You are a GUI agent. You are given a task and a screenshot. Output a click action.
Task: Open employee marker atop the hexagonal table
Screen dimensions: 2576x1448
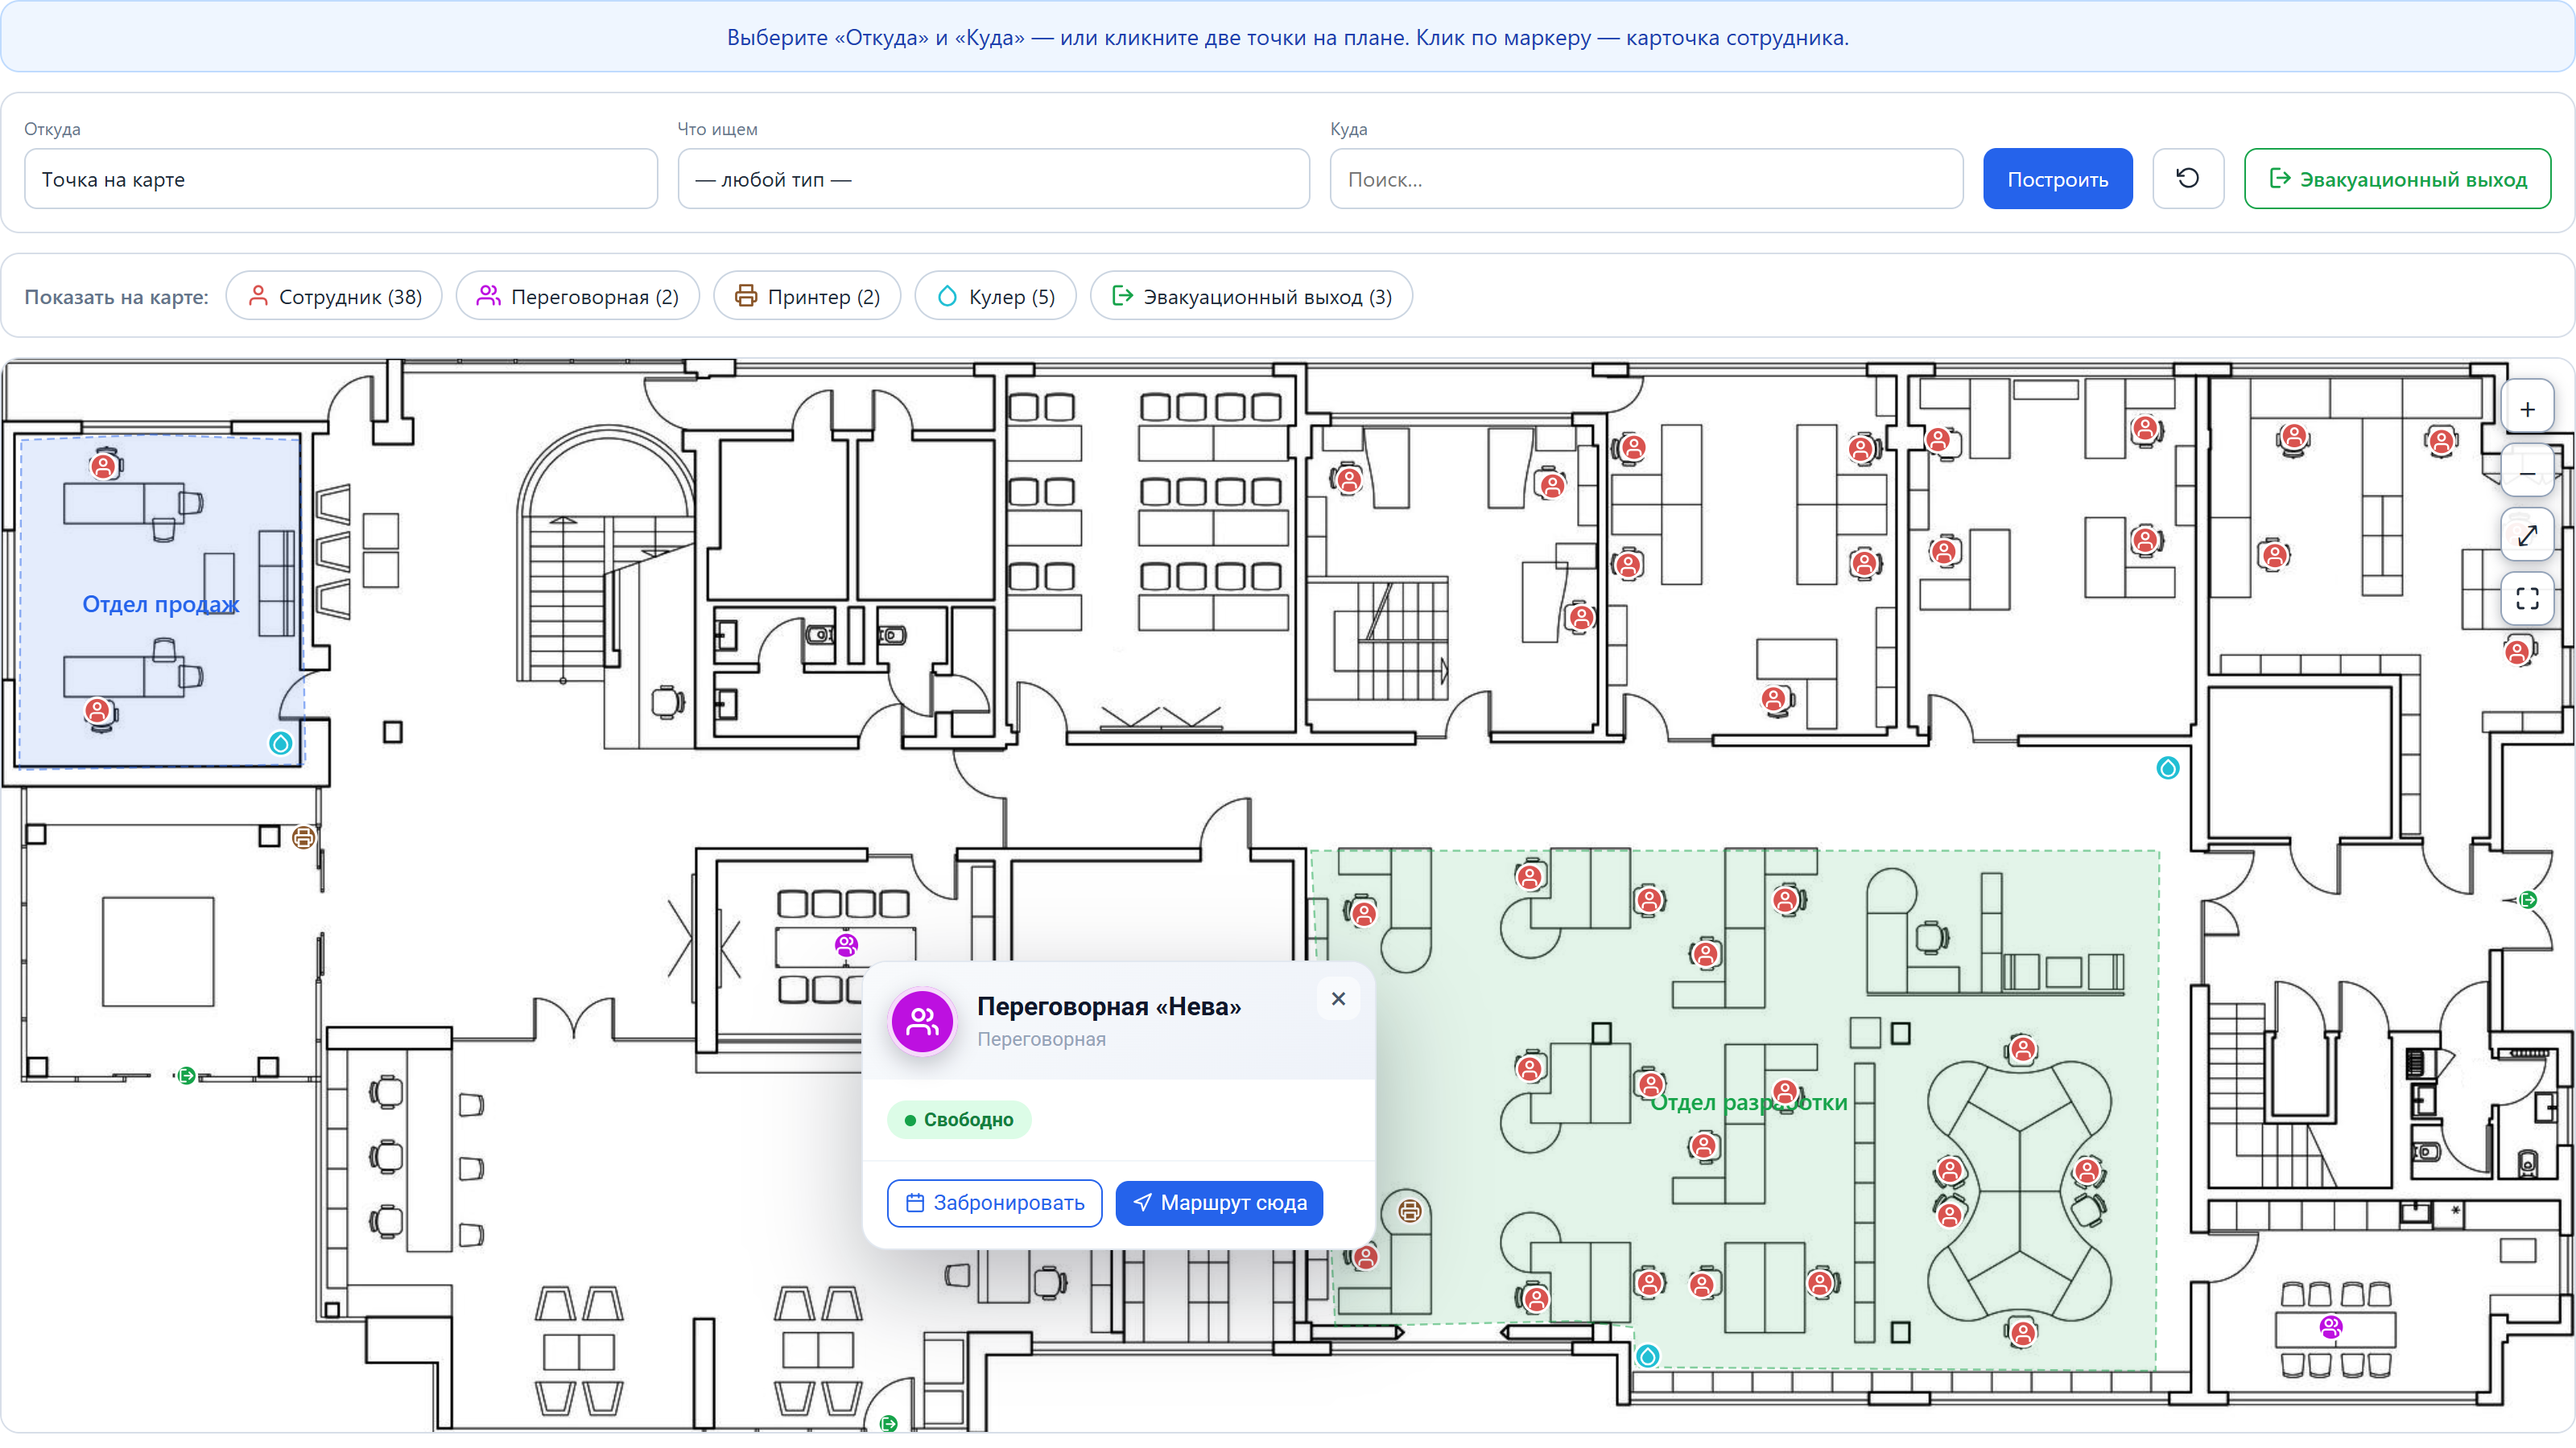coord(2023,1049)
